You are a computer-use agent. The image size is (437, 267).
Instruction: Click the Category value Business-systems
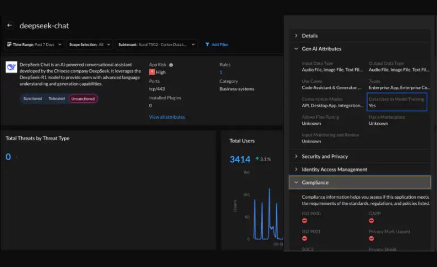tap(237, 89)
